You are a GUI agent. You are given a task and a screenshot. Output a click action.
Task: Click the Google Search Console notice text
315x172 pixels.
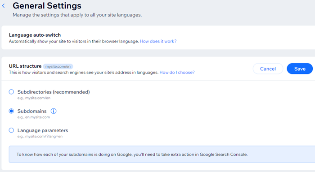[132, 155]
